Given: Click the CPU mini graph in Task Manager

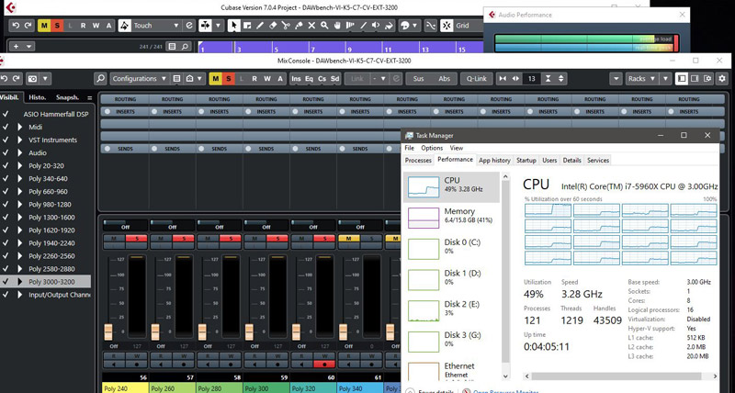Looking at the screenshot, I should point(424,187).
